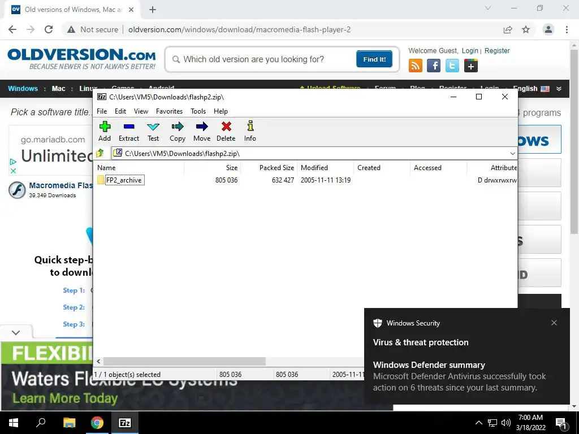
Task: Bookmark this page with star icon
Action: click(526, 29)
